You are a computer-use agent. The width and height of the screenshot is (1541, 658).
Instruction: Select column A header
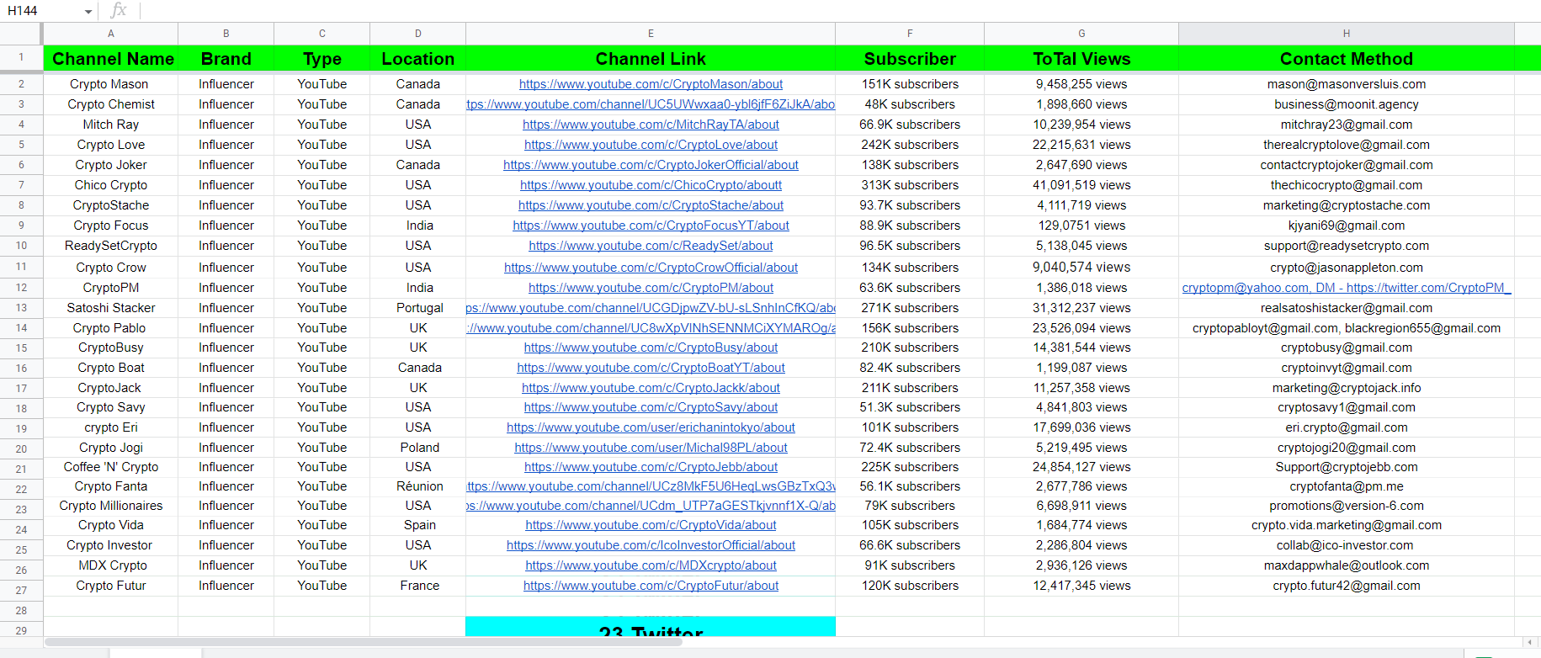tap(110, 34)
